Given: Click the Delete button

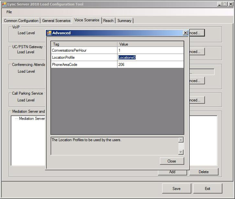Looking at the screenshot, I should (204, 172).
